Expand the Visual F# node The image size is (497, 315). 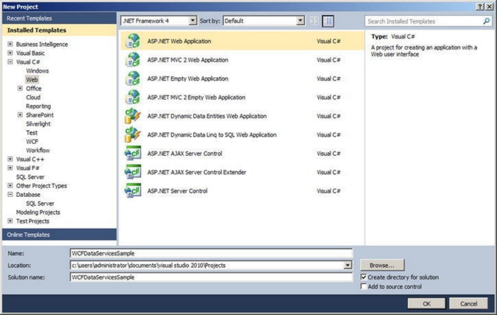[10, 167]
